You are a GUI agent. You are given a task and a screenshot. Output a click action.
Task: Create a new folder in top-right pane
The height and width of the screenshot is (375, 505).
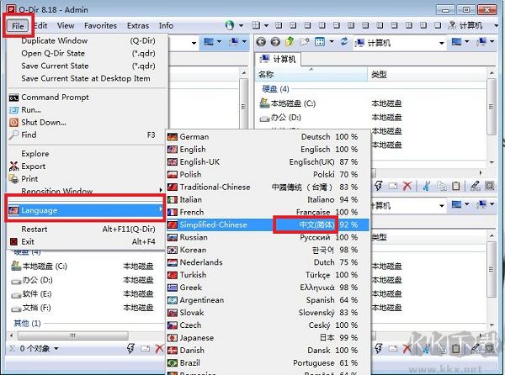(x=305, y=42)
